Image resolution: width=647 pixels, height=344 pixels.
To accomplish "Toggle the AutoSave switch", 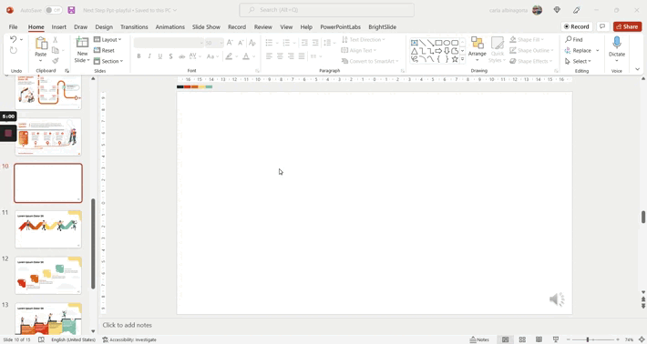I will point(53,10).
